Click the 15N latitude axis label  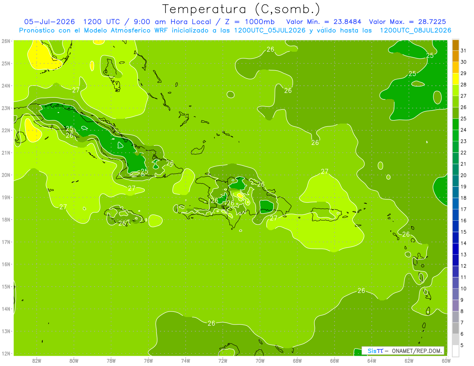(x=6, y=287)
